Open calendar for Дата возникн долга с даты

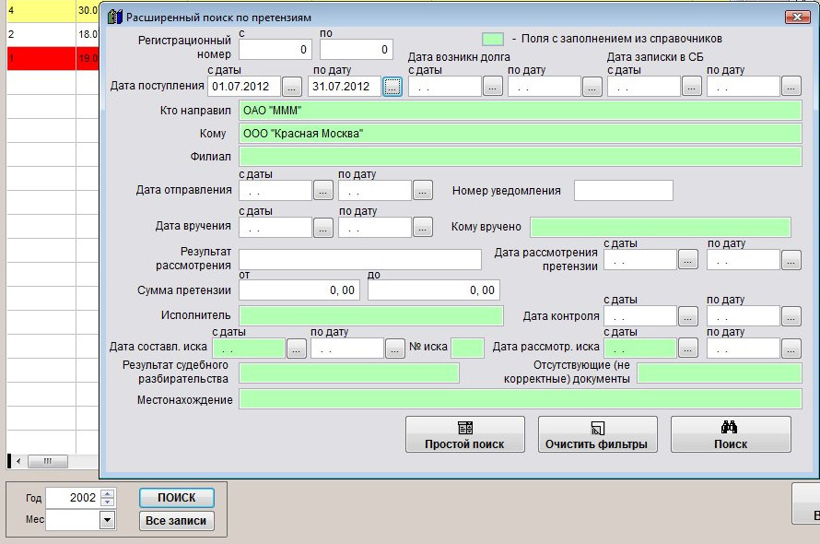pyautogui.click(x=493, y=87)
